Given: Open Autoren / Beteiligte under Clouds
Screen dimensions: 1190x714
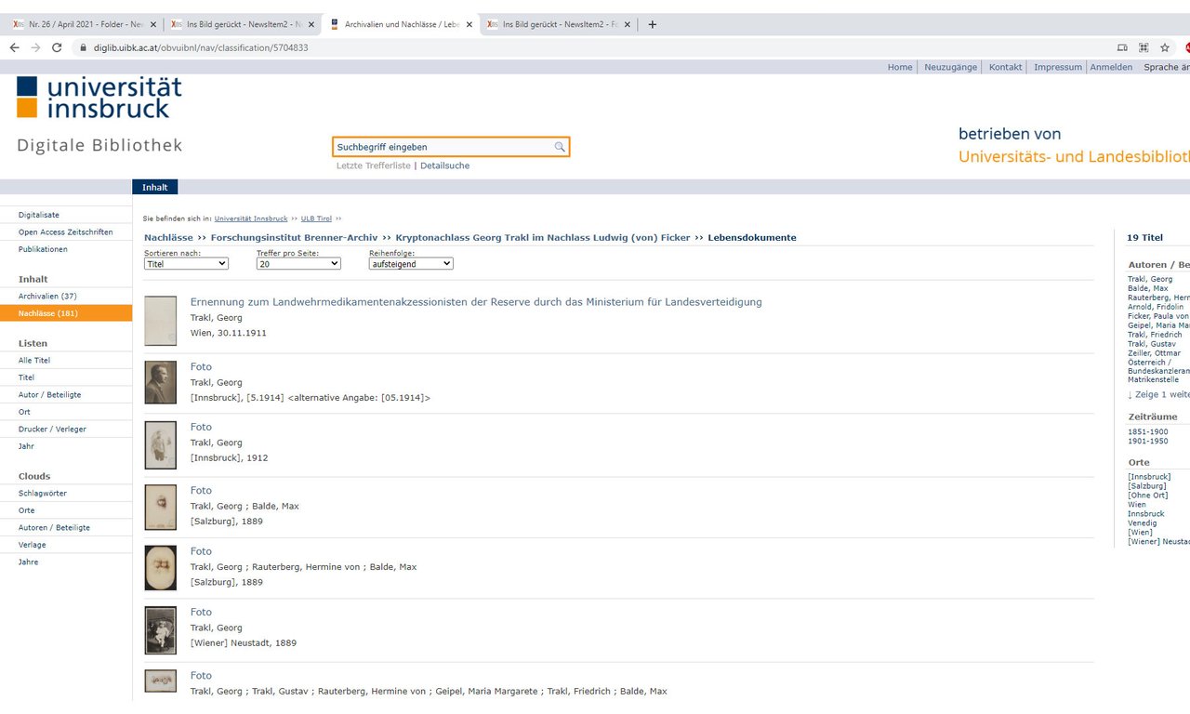Looking at the screenshot, I should pyautogui.click(x=54, y=527).
